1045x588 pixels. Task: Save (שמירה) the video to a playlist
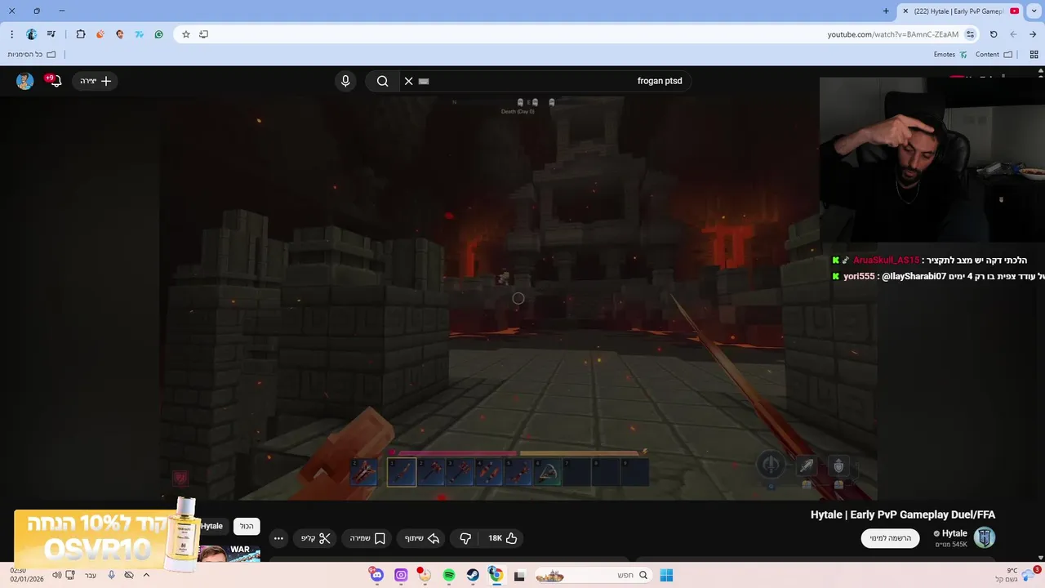[367, 538]
